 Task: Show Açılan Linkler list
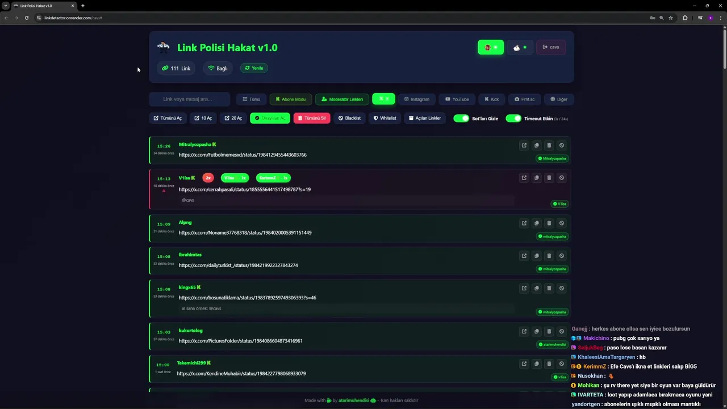425,118
